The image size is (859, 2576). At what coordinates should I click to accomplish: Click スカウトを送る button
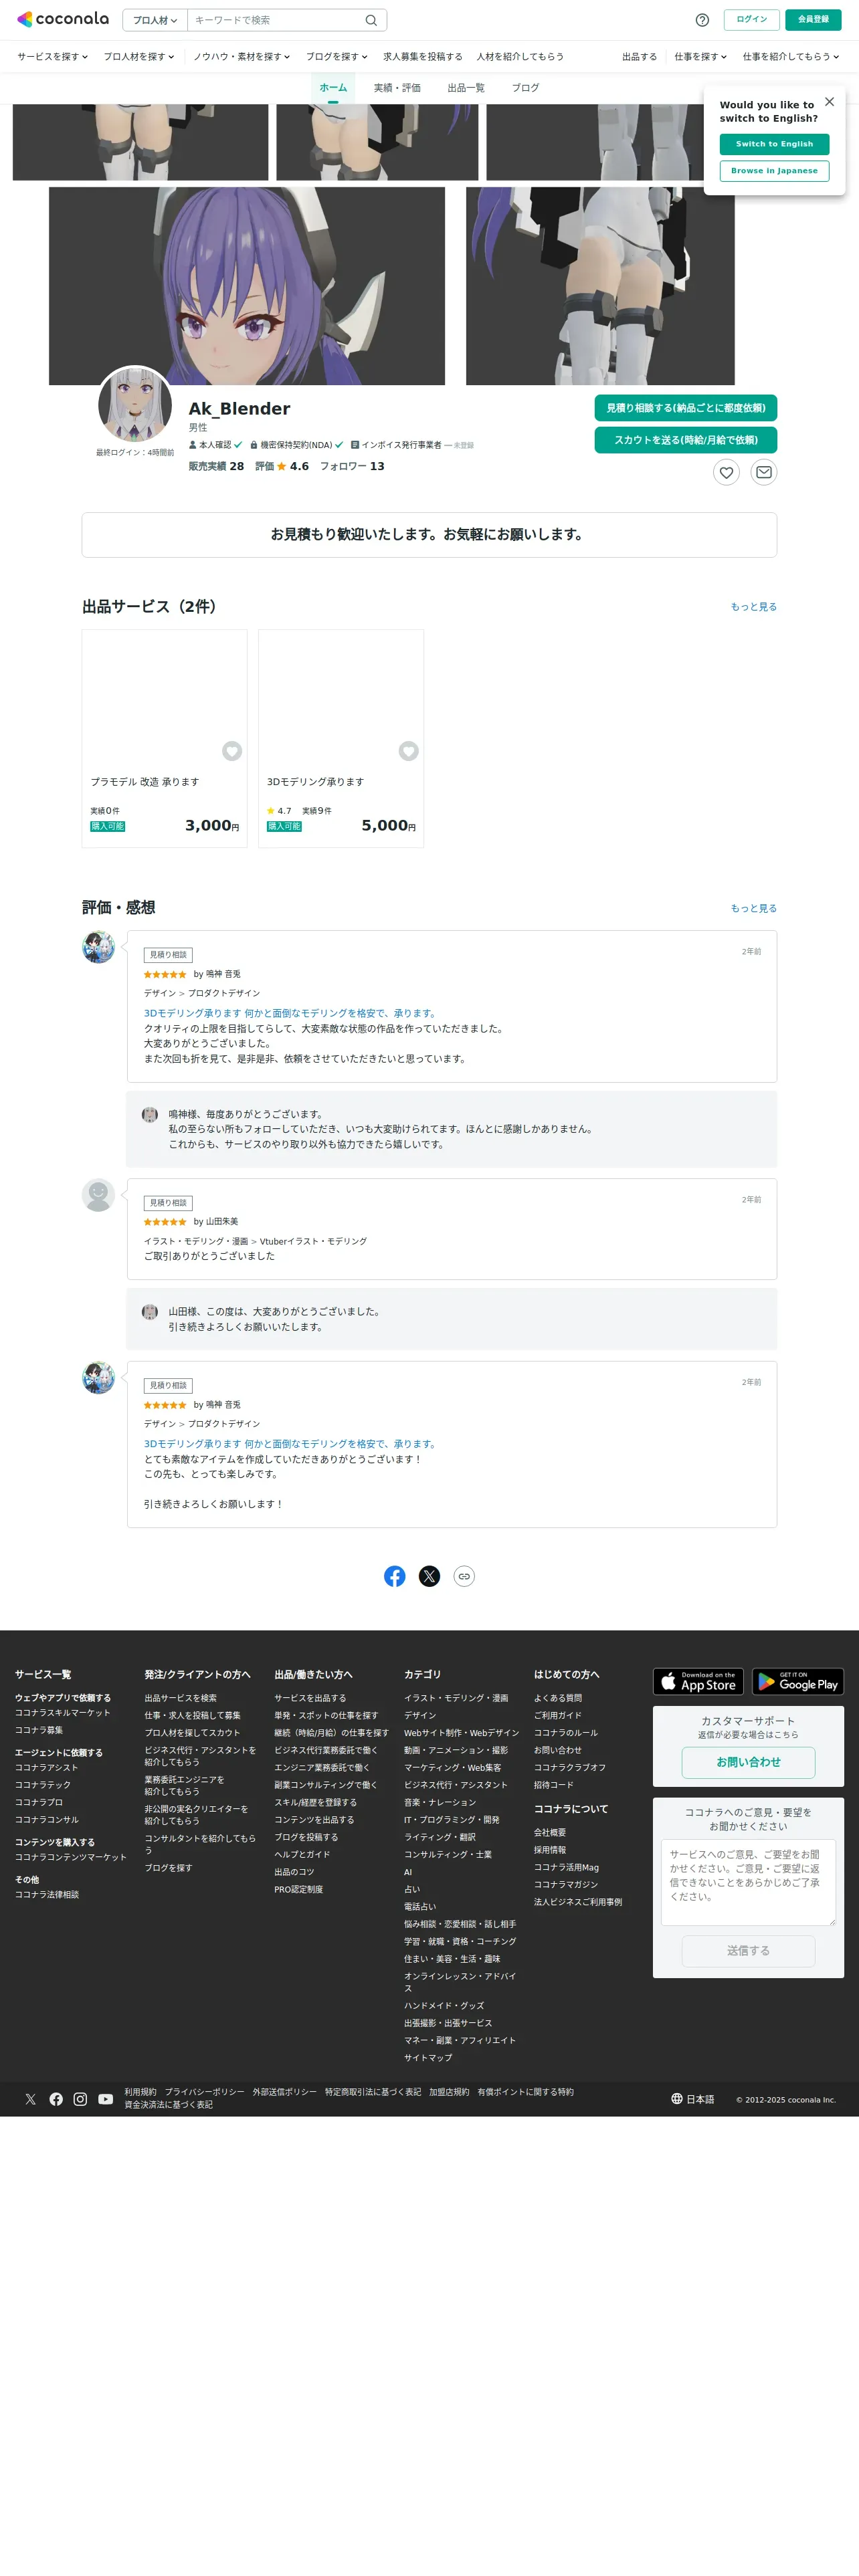686,440
